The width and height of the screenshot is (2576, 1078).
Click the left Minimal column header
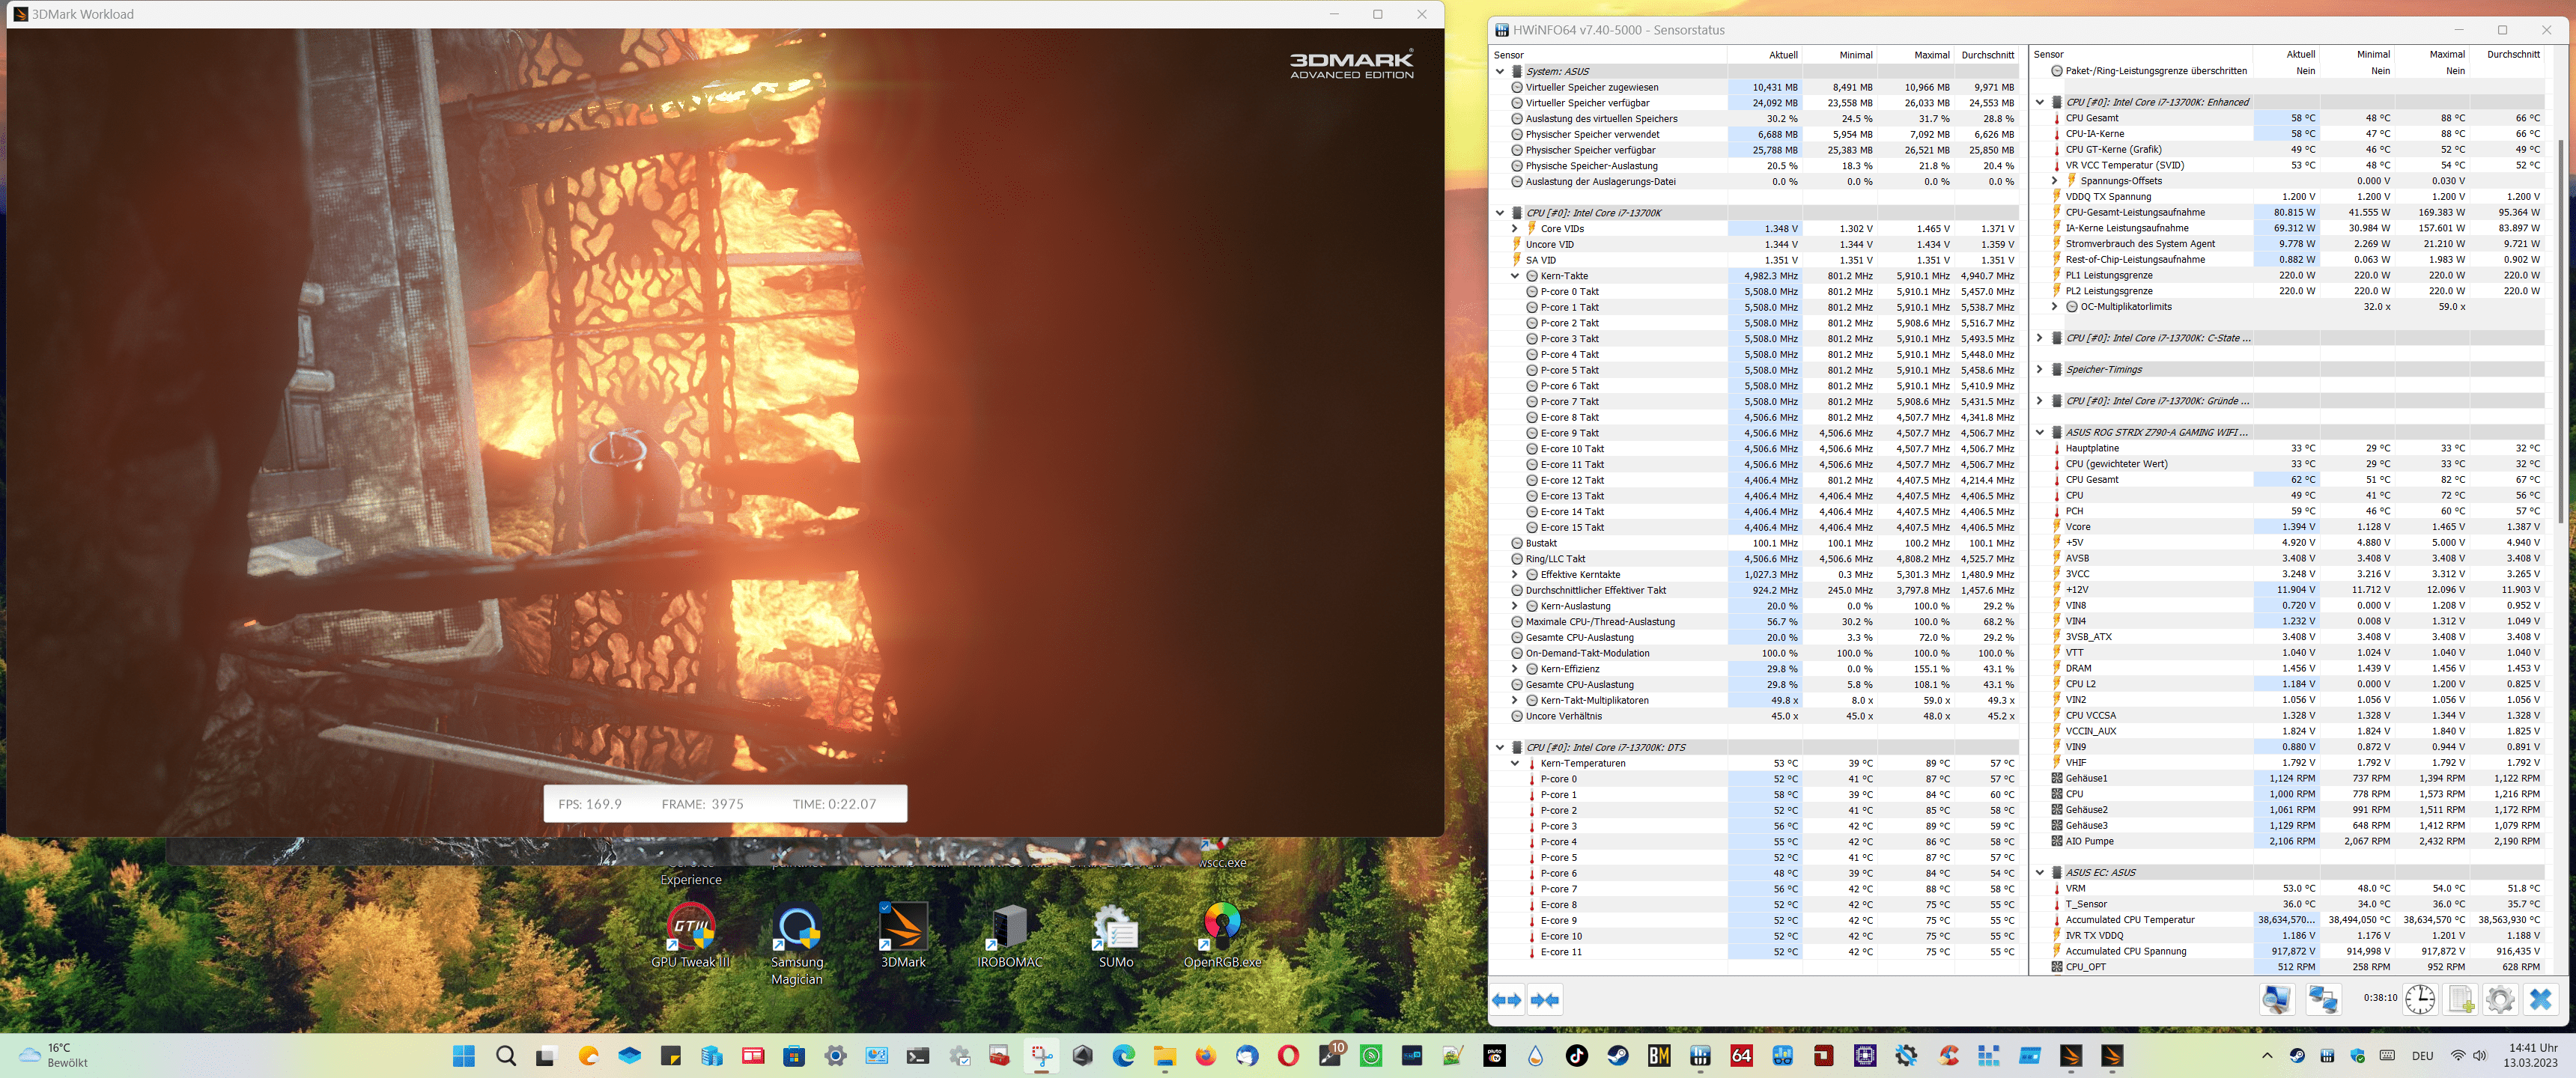click(x=1840, y=55)
